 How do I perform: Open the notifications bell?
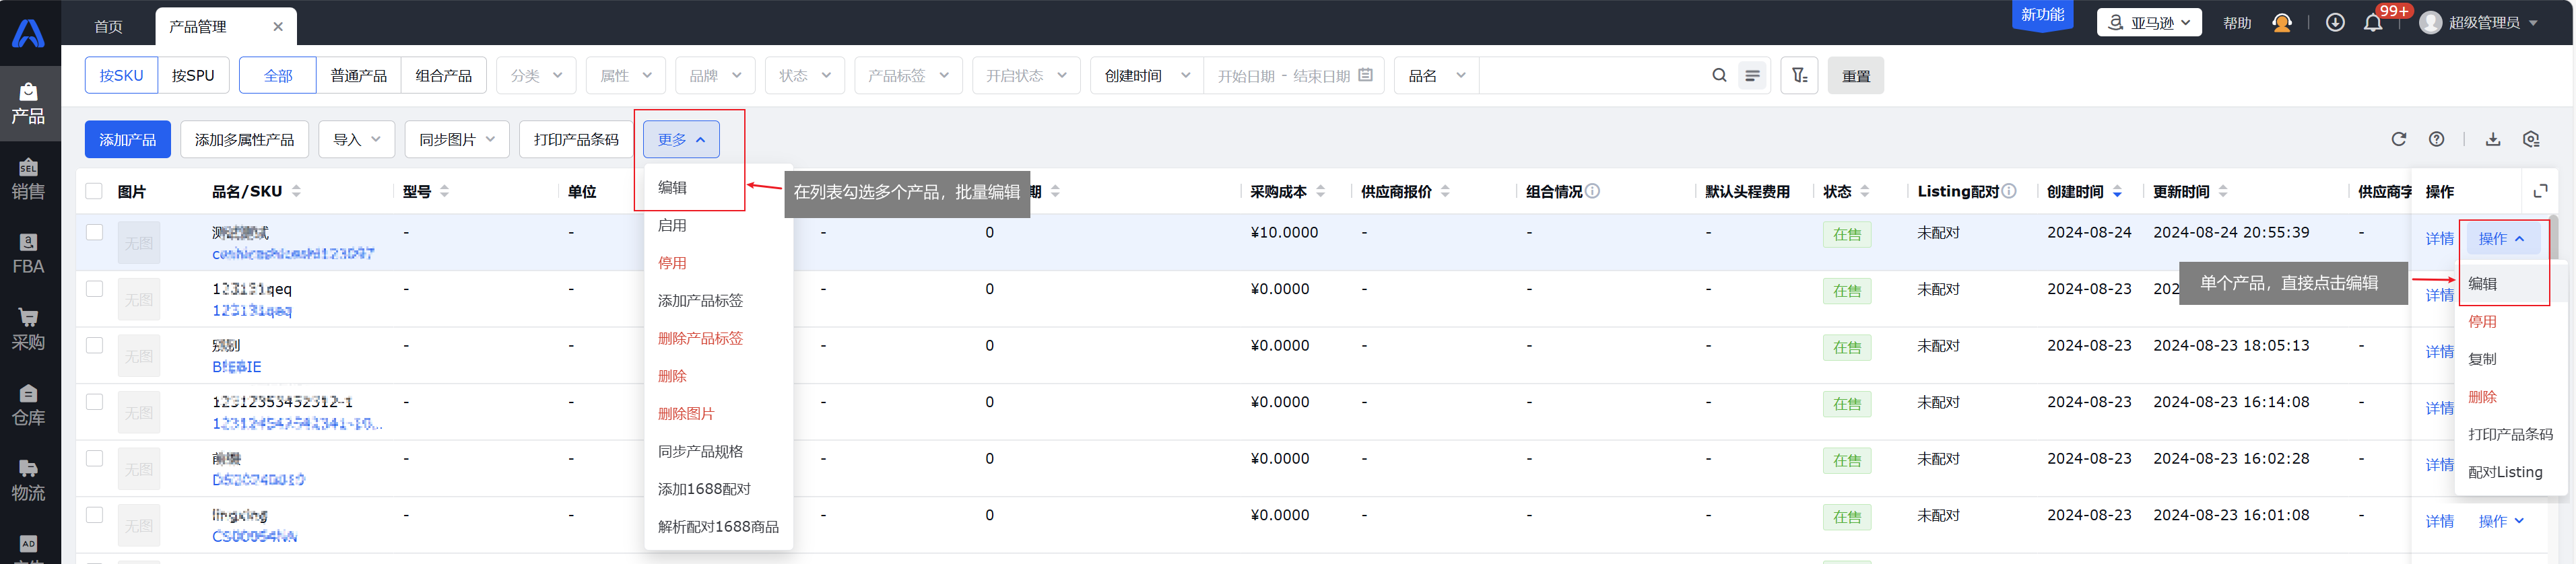[x=2373, y=23]
